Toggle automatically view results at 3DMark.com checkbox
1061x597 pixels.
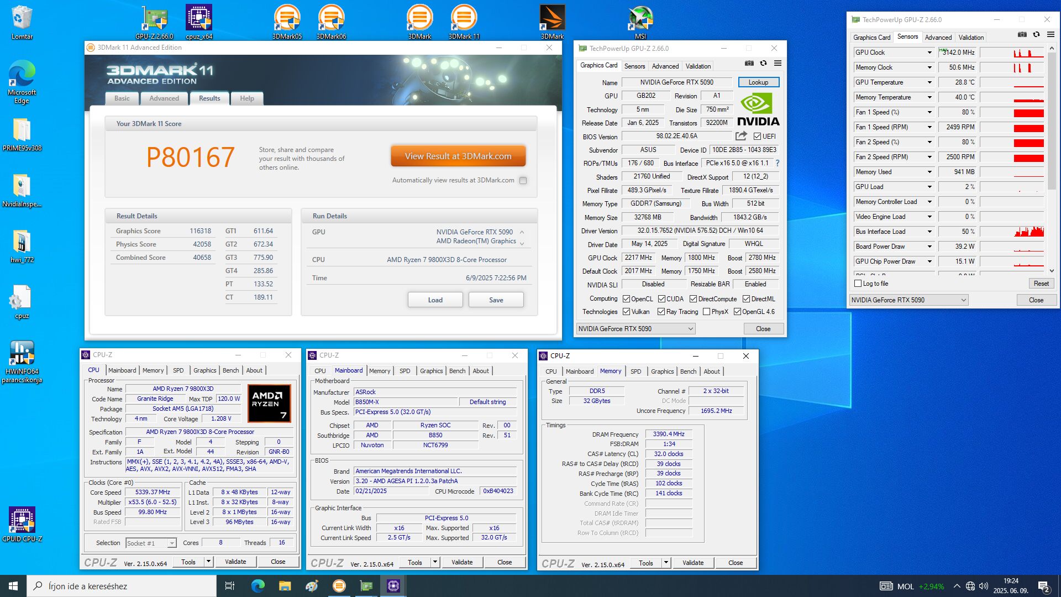click(523, 180)
